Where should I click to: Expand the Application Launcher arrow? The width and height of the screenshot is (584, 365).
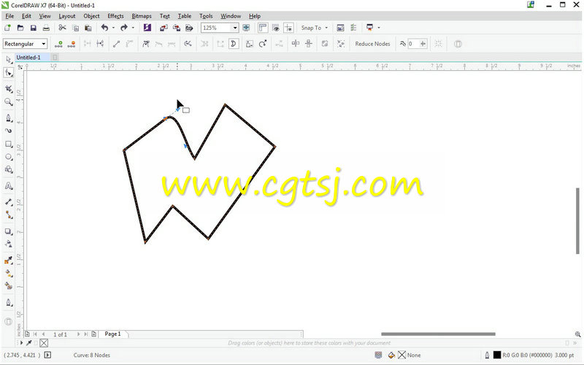[x=379, y=28]
